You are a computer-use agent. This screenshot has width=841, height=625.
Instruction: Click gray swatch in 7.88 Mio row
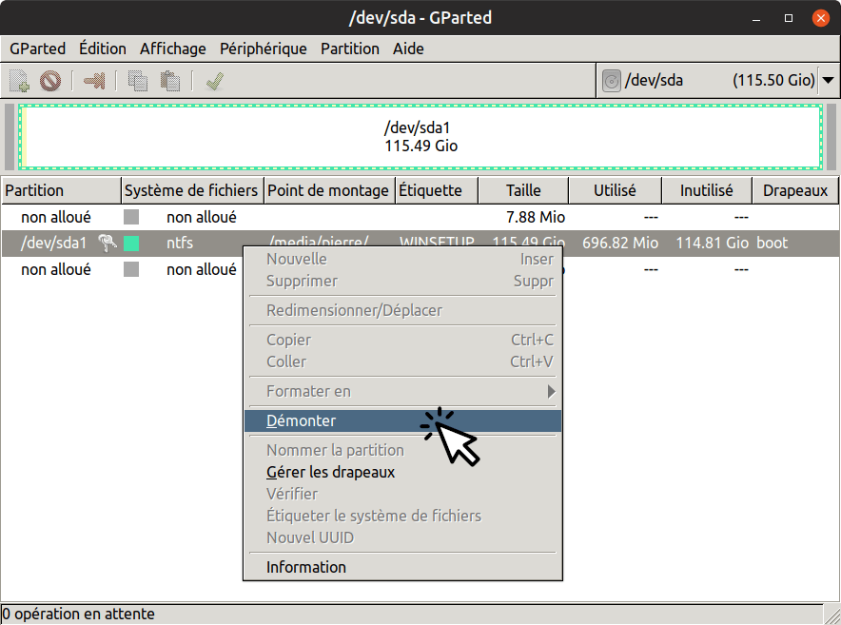click(131, 217)
